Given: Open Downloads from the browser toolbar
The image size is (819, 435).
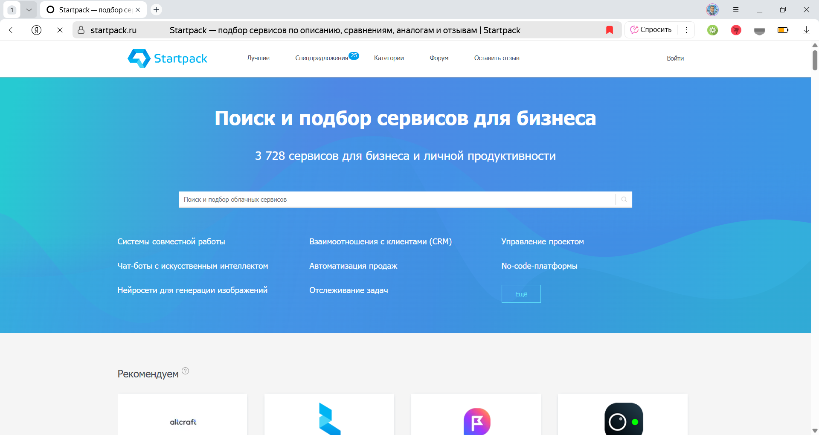Looking at the screenshot, I should (x=806, y=30).
